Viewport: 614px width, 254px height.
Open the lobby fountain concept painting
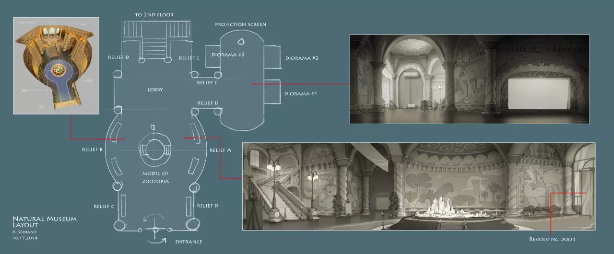tap(419, 186)
